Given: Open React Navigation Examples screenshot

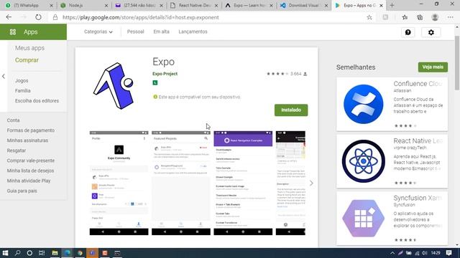Looking at the screenshot, I should pyautogui.click(x=243, y=183).
